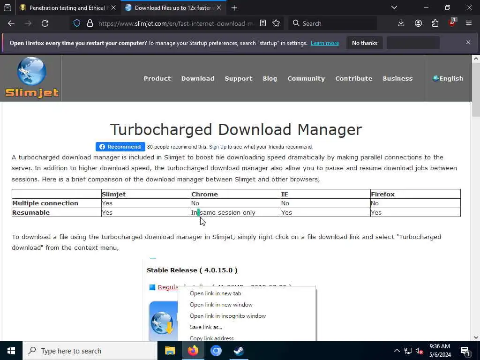Viewport: 480px width, 360px height.
Task: Click the Slimjet download globe thumbnail
Action: tap(163, 321)
